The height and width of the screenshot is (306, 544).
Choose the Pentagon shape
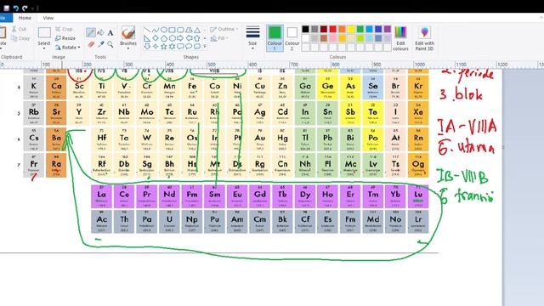tap(164, 38)
